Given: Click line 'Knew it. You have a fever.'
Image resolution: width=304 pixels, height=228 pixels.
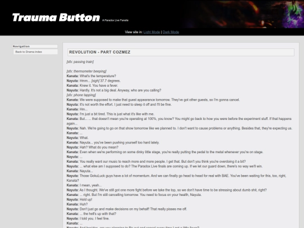Looking at the screenshot, I should (92, 86).
